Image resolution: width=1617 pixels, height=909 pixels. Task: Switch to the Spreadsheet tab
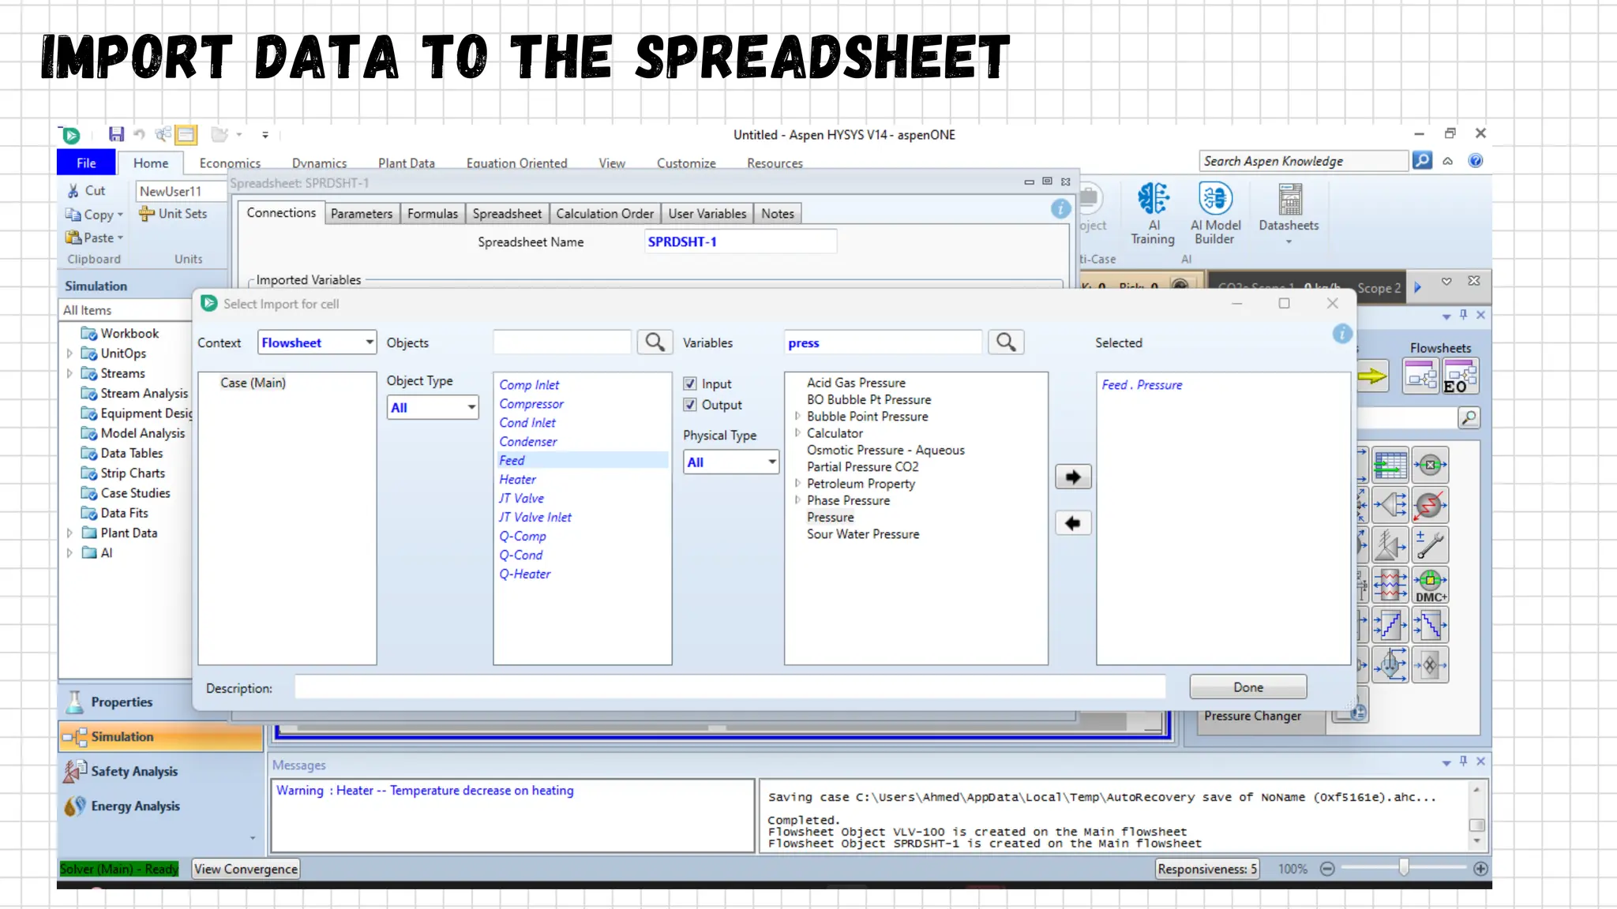507,214
